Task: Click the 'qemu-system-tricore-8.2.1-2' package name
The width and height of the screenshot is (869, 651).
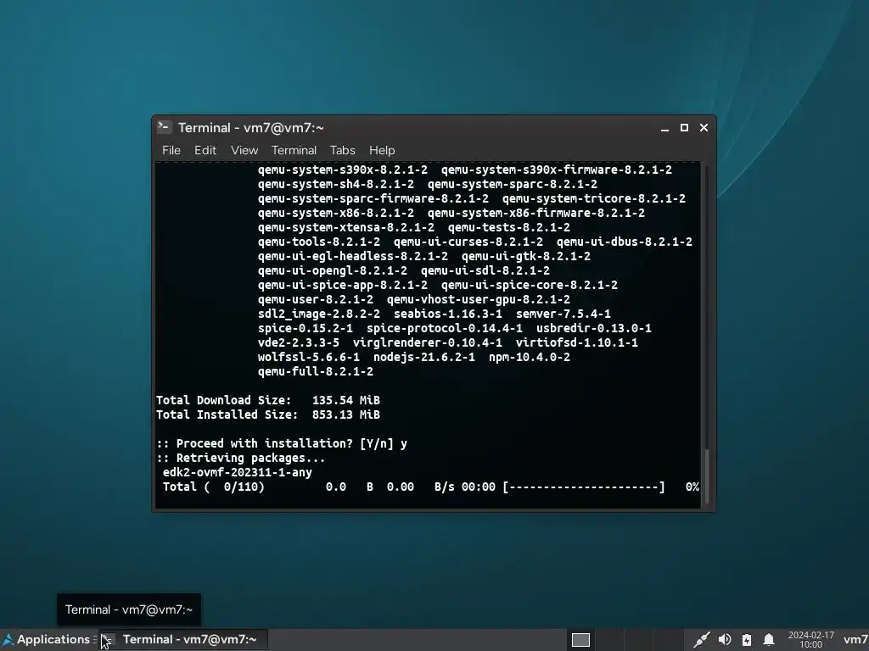Action: [x=593, y=198]
